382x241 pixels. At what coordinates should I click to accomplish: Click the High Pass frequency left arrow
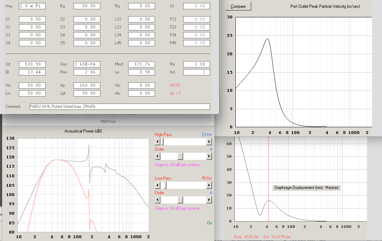coord(158,141)
